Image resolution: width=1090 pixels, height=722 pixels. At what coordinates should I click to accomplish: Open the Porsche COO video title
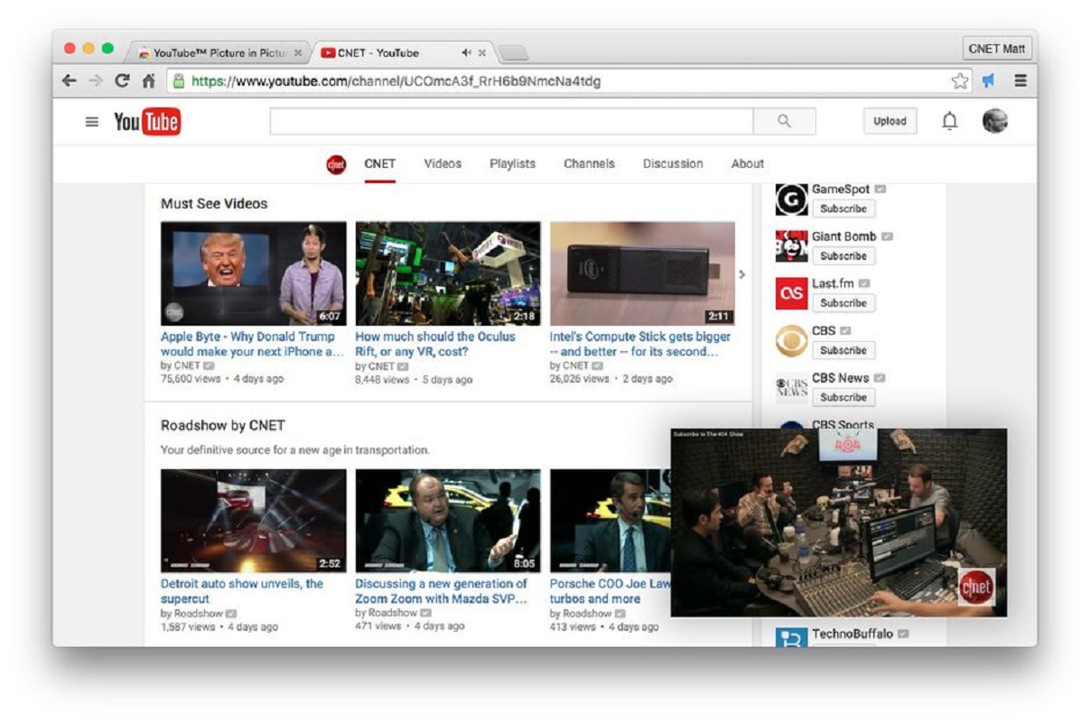pyautogui.click(x=610, y=591)
